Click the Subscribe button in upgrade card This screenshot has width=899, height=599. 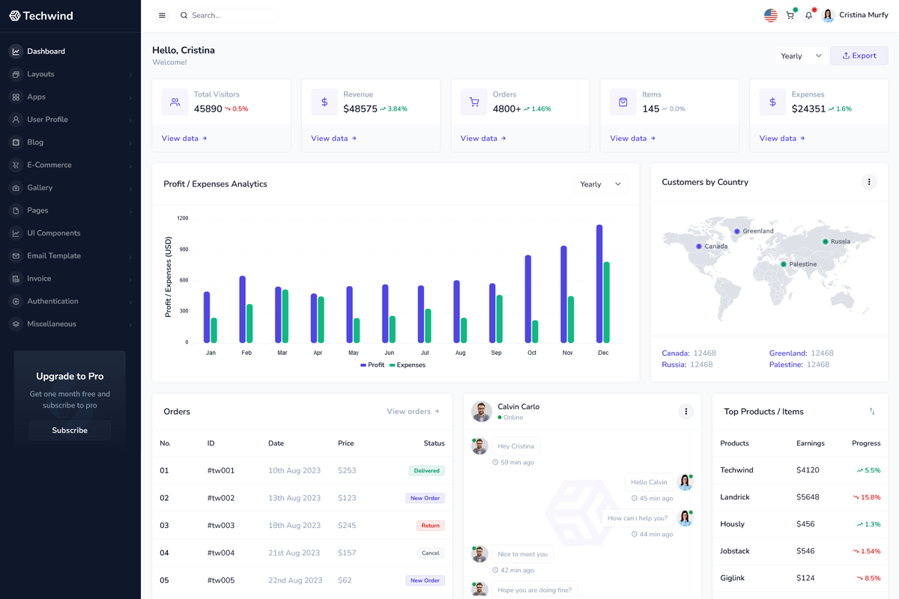click(x=70, y=431)
